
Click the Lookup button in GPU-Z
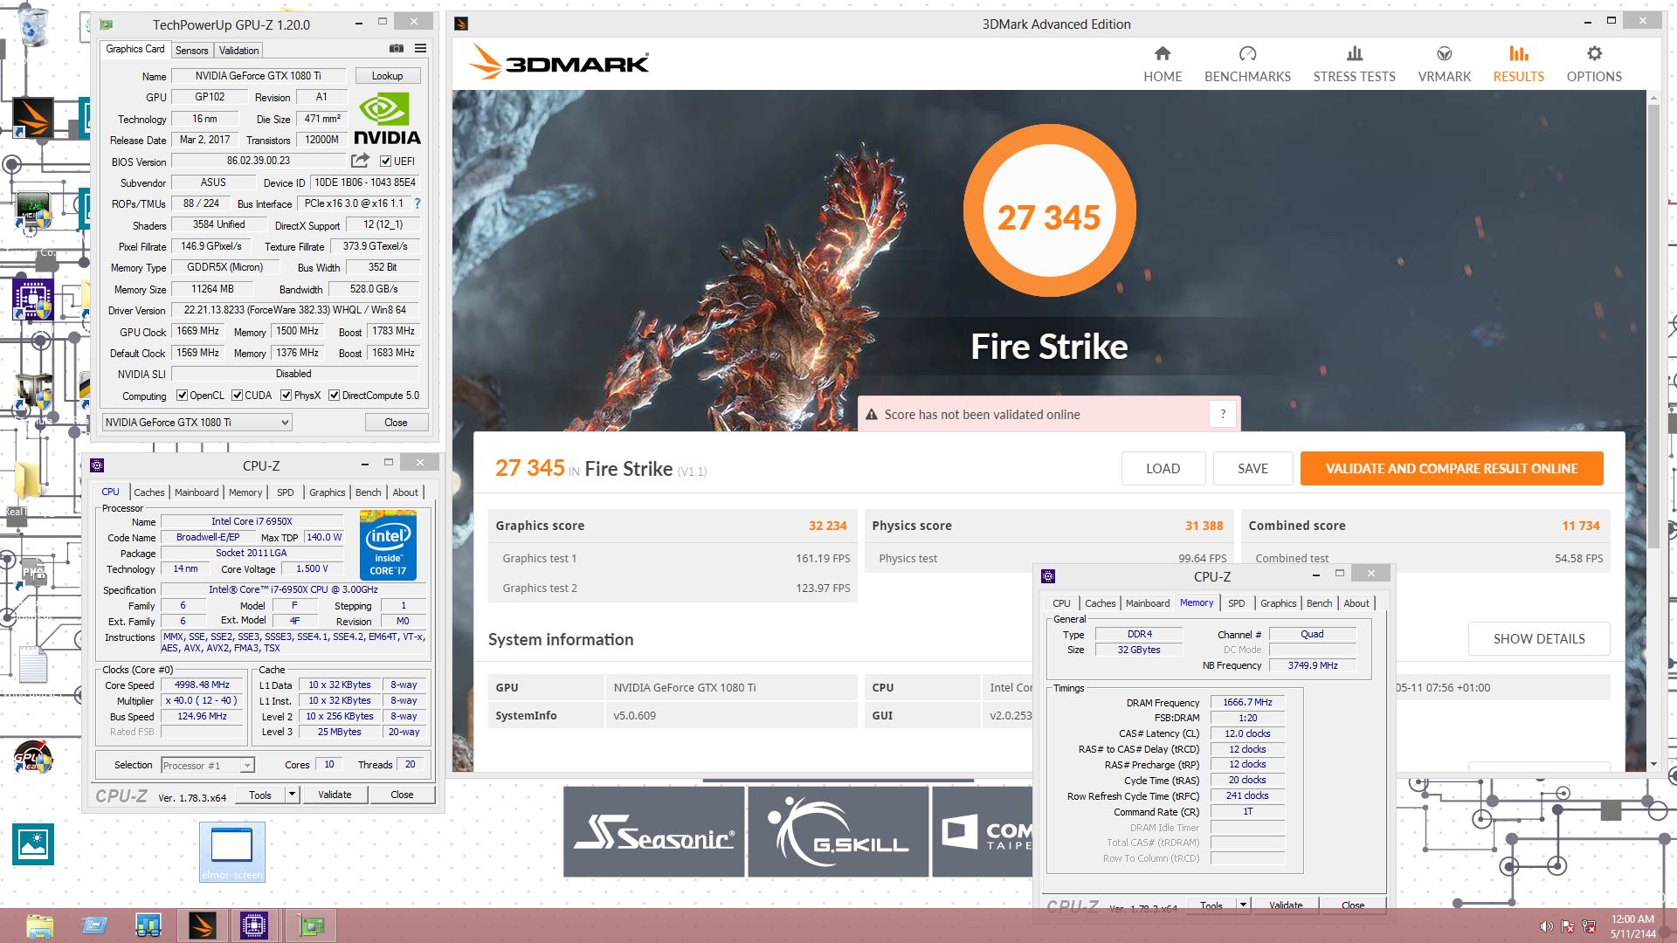coord(387,76)
